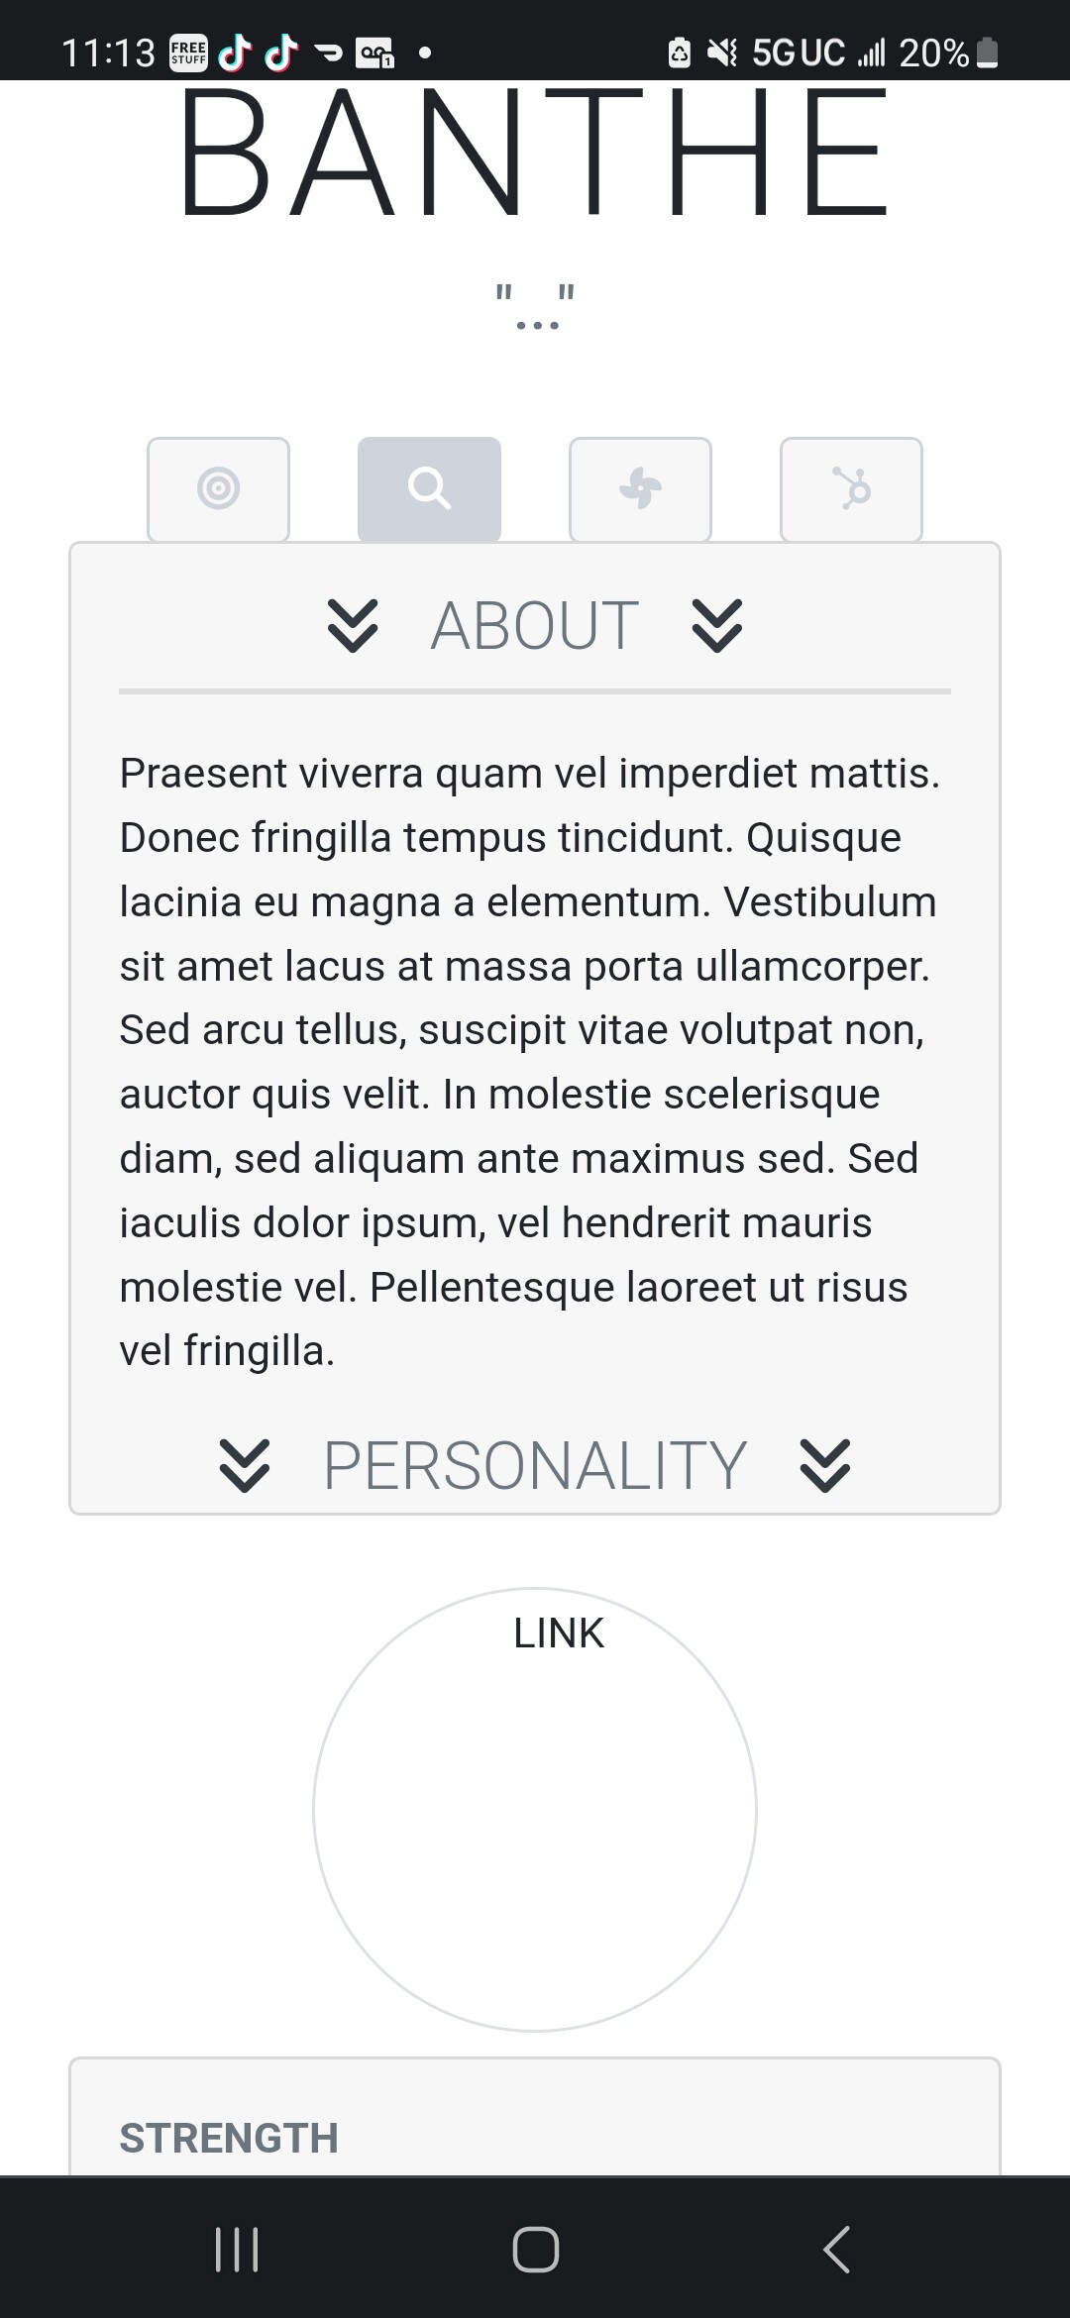Image resolution: width=1070 pixels, height=2318 pixels.
Task: Click the ABOUT section heading
Action: coord(535,626)
